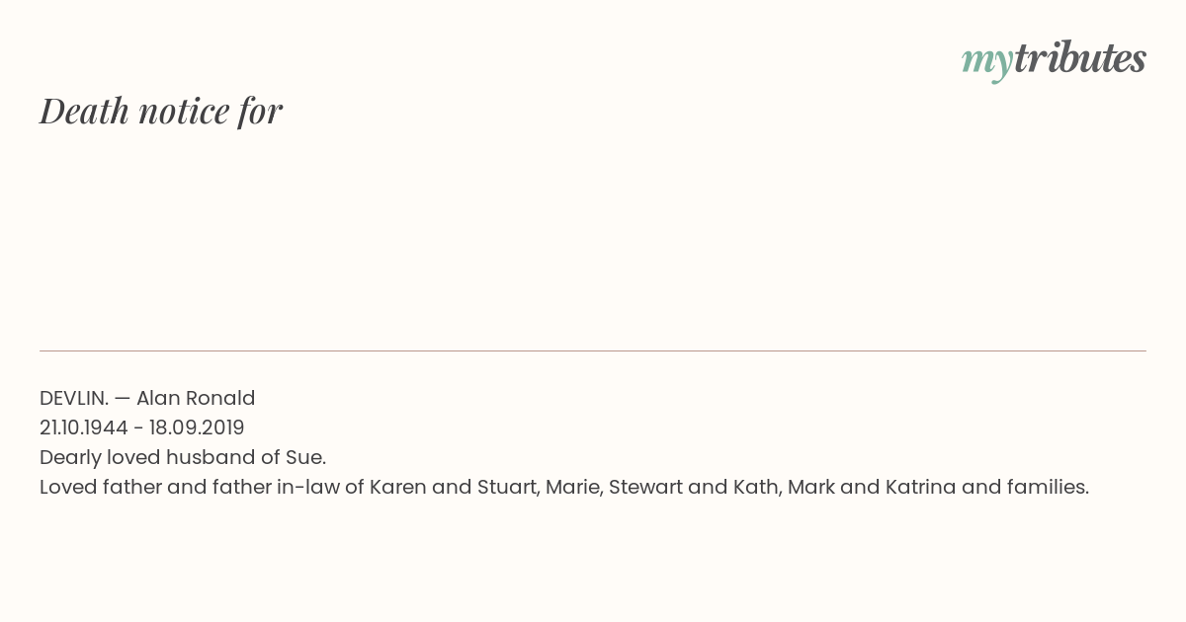1186x622 pixels.
Task: Select the "Dearly loved husband of" phrase
Action: (161, 457)
